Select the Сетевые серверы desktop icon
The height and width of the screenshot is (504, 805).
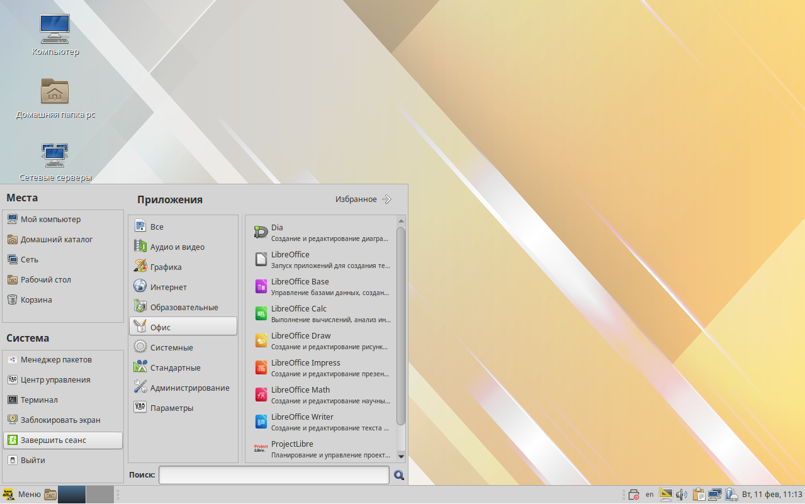55,162
